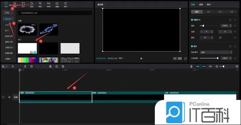Screen dimensions: 241x125
Task: Open the Audio tab icon in top toolbar
Action: pos(15,4)
